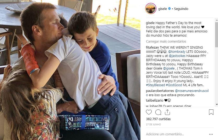
Task: Click the comment field Adicione um comentário
Action: [165, 134]
